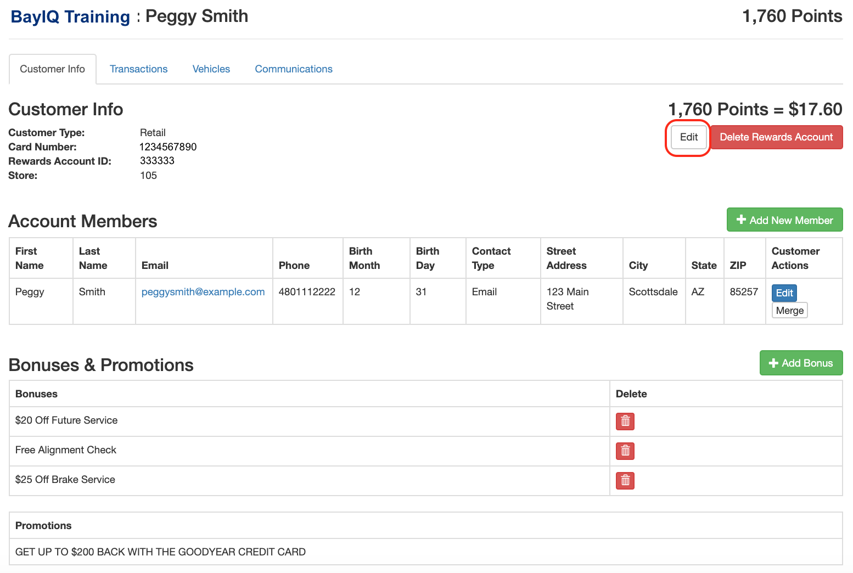Click Delete Rewards Account button

pyautogui.click(x=777, y=137)
